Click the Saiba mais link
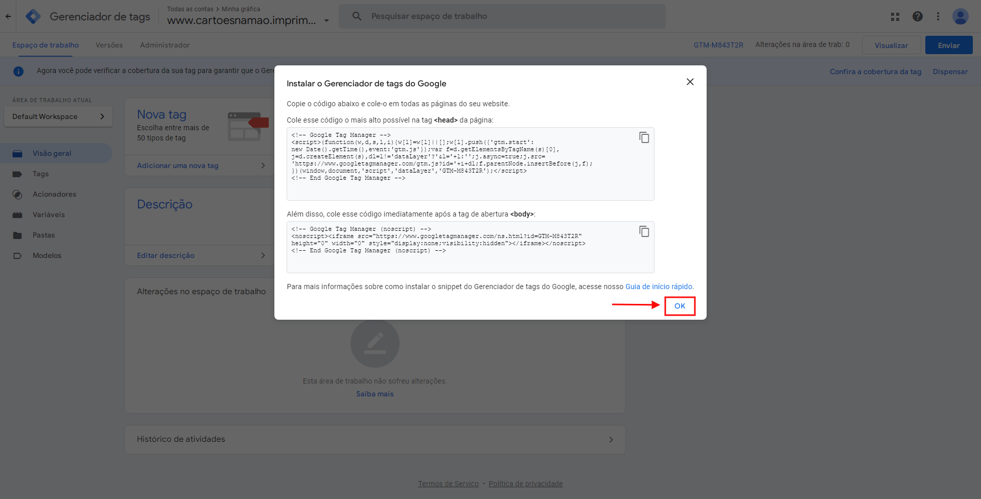This screenshot has height=499, width=981. (375, 394)
